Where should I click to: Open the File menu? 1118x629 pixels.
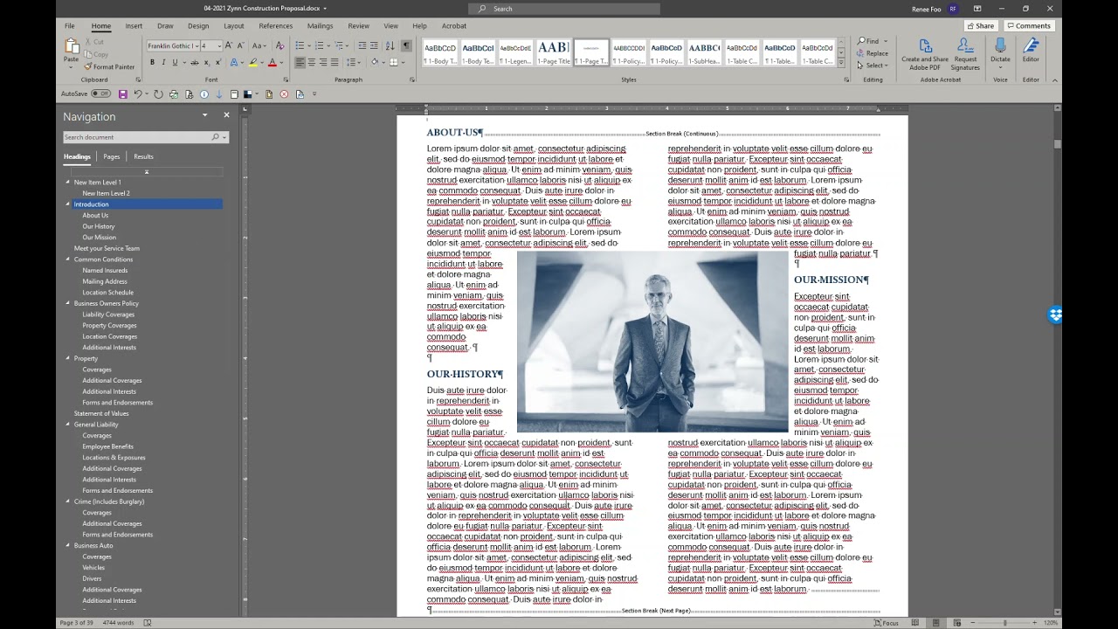coord(69,25)
